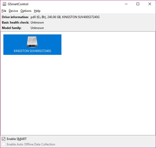The image size is (156, 148).
Task: Click the Basic health check Unknown value
Action: click(37, 23)
